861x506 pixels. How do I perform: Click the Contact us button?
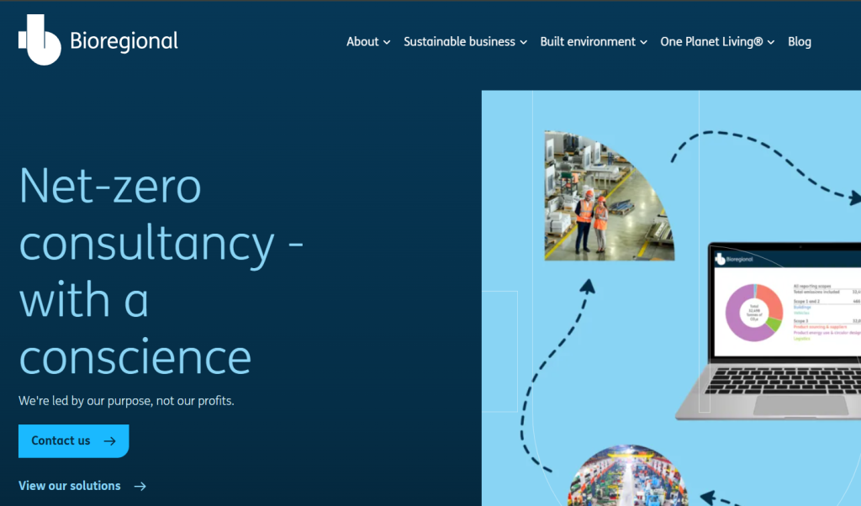(x=74, y=440)
